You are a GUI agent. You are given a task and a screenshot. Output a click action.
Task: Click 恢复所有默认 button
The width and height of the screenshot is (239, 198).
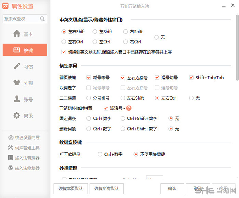tap(106, 189)
